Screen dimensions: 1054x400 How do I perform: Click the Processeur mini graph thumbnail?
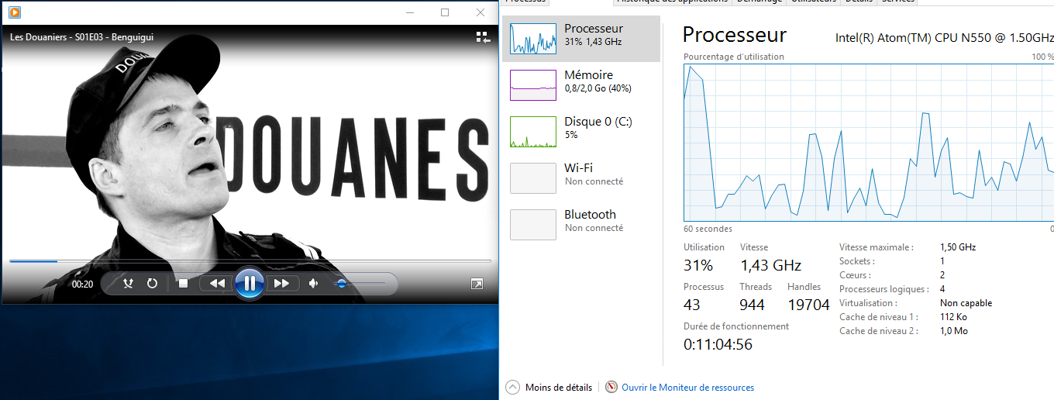pos(533,39)
